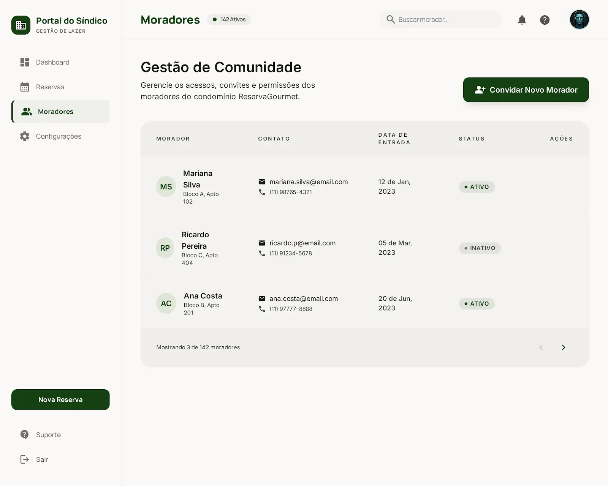Click the Suporte help icon

click(x=24, y=434)
